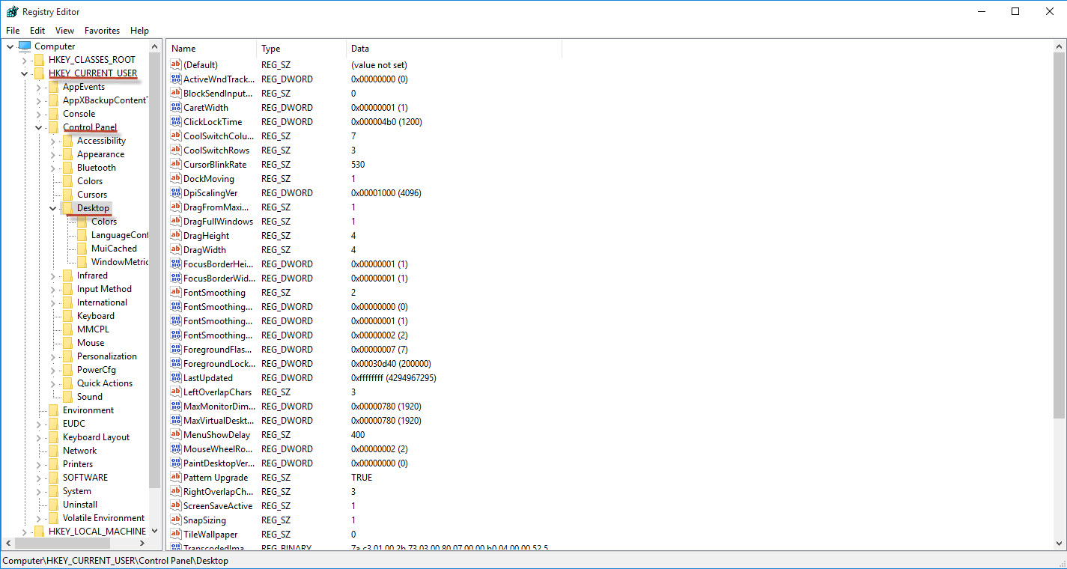1067x569 pixels.
Task: Click the folder icon for the Mouse key
Action: click(69, 342)
